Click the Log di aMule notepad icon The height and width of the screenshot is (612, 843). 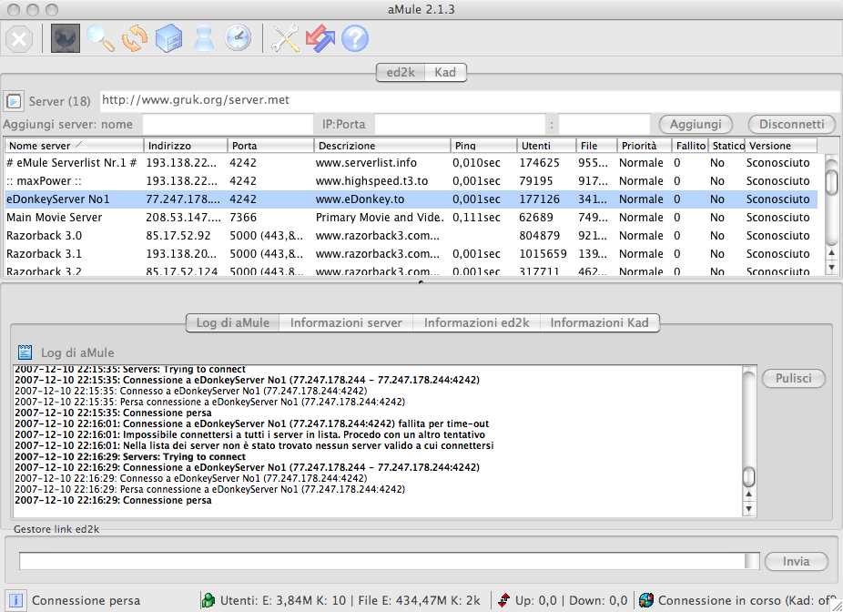click(x=25, y=352)
